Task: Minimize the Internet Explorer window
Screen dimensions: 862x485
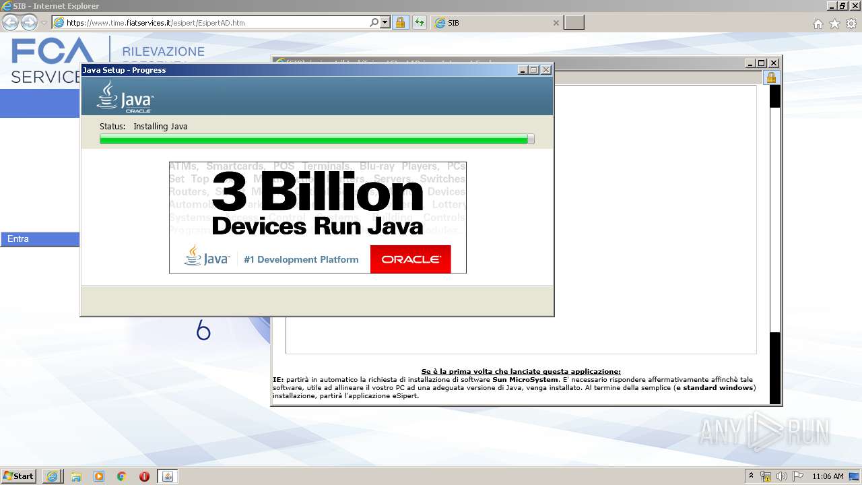Action: coord(832,6)
